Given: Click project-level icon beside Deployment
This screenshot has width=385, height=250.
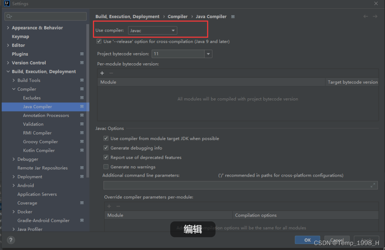Looking at the screenshot, I should [x=82, y=177].
